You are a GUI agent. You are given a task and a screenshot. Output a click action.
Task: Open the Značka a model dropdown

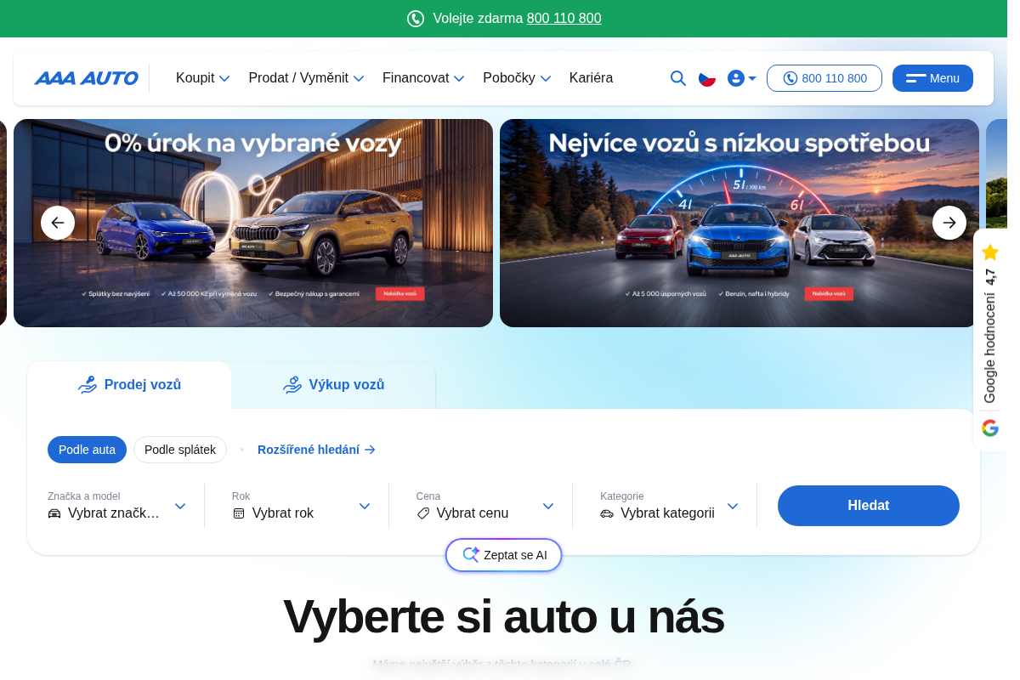point(117,506)
